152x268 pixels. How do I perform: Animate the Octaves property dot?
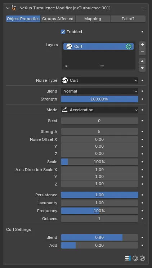click(x=142, y=219)
